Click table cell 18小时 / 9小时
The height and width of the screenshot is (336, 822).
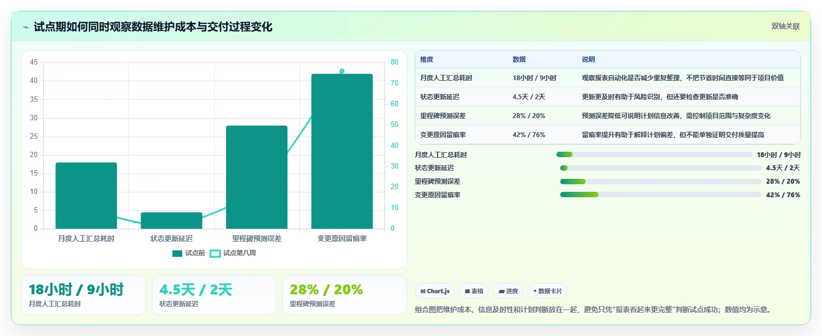pyautogui.click(x=535, y=78)
